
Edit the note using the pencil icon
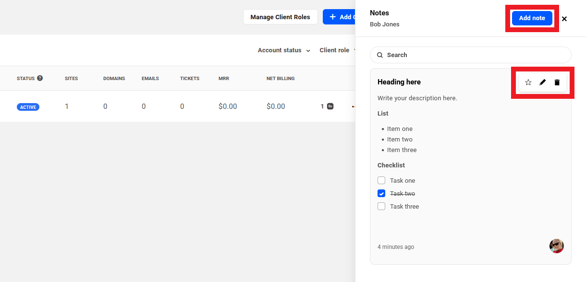point(542,82)
